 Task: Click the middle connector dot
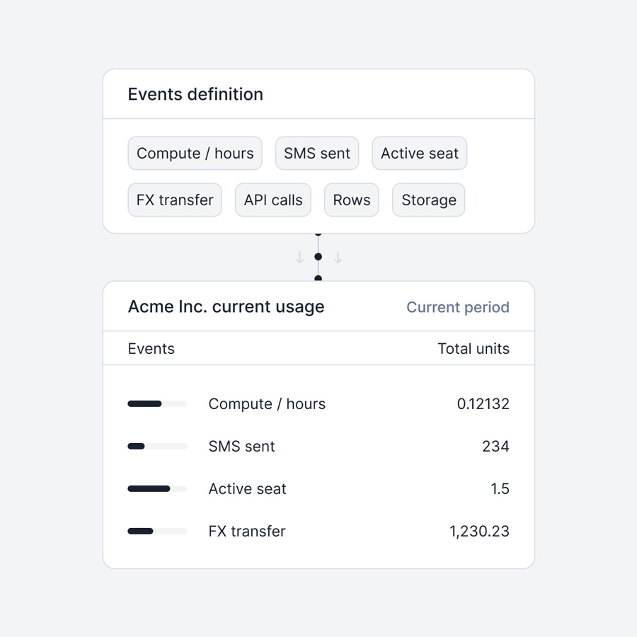pos(318,257)
